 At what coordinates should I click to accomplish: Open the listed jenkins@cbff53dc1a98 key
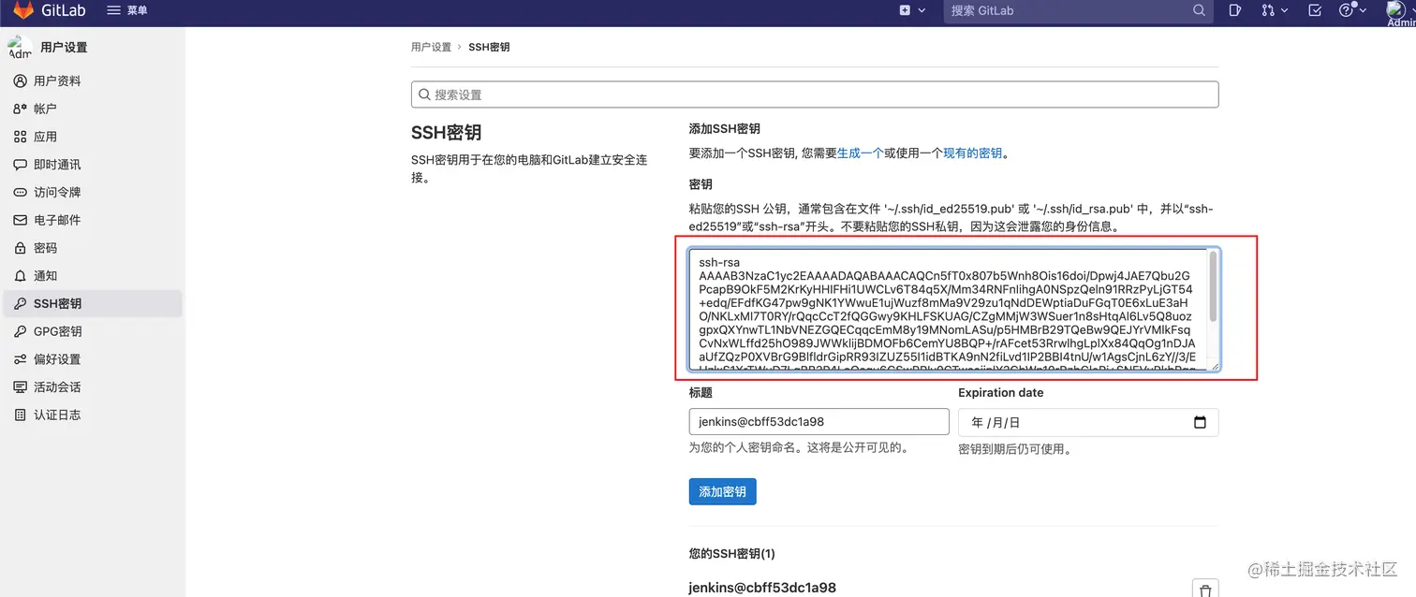point(762,588)
